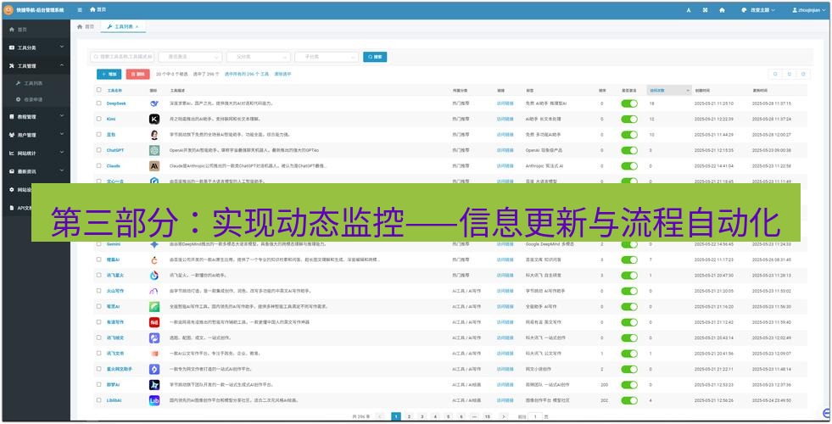832x424 pixels.
Task: Click the Claude logo icon
Action: coord(154,166)
